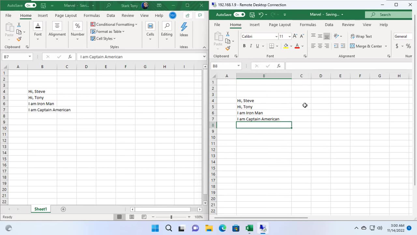Toggle Underline formatting in remote Excel
The width and height of the screenshot is (417, 235).
pyautogui.click(x=257, y=46)
